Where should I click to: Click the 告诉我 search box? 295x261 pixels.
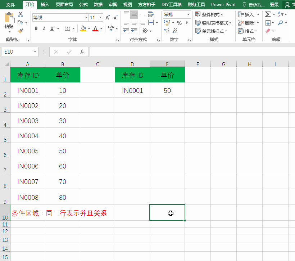coord(253,5)
